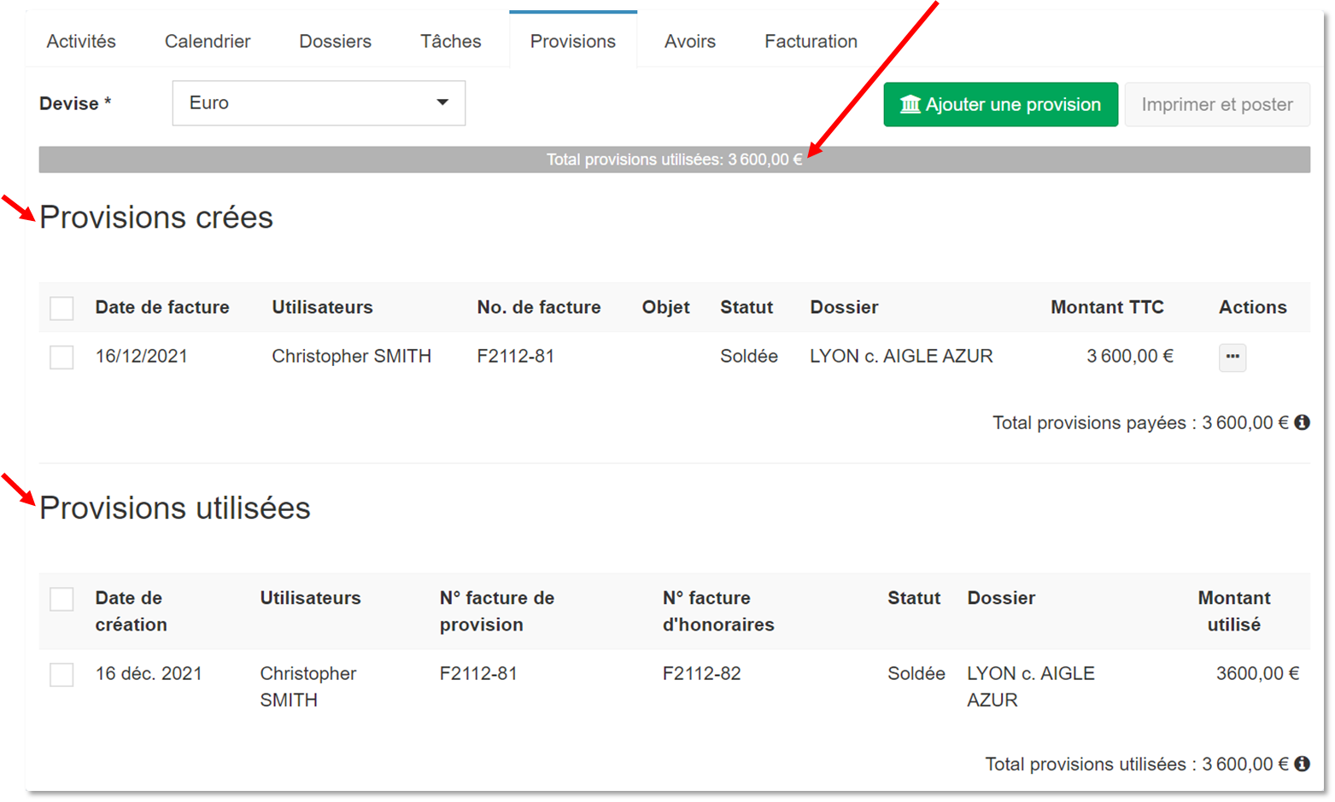
Task: Click the N° facture de provision header
Action: (497, 611)
